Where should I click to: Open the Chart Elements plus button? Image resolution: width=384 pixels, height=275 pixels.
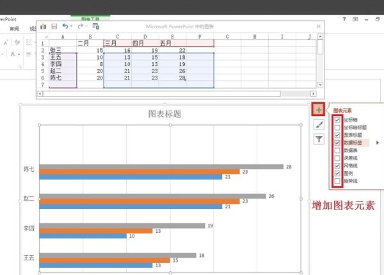[x=318, y=110]
